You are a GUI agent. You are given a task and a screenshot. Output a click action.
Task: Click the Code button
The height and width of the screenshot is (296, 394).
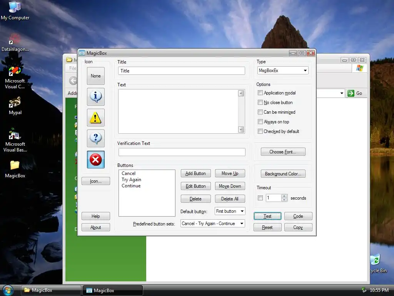(298, 216)
